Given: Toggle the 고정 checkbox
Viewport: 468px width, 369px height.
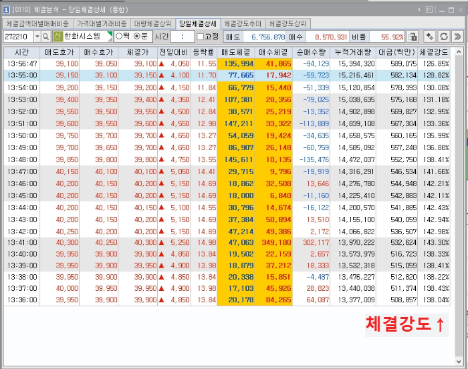Looking at the screenshot, I should [x=201, y=37].
